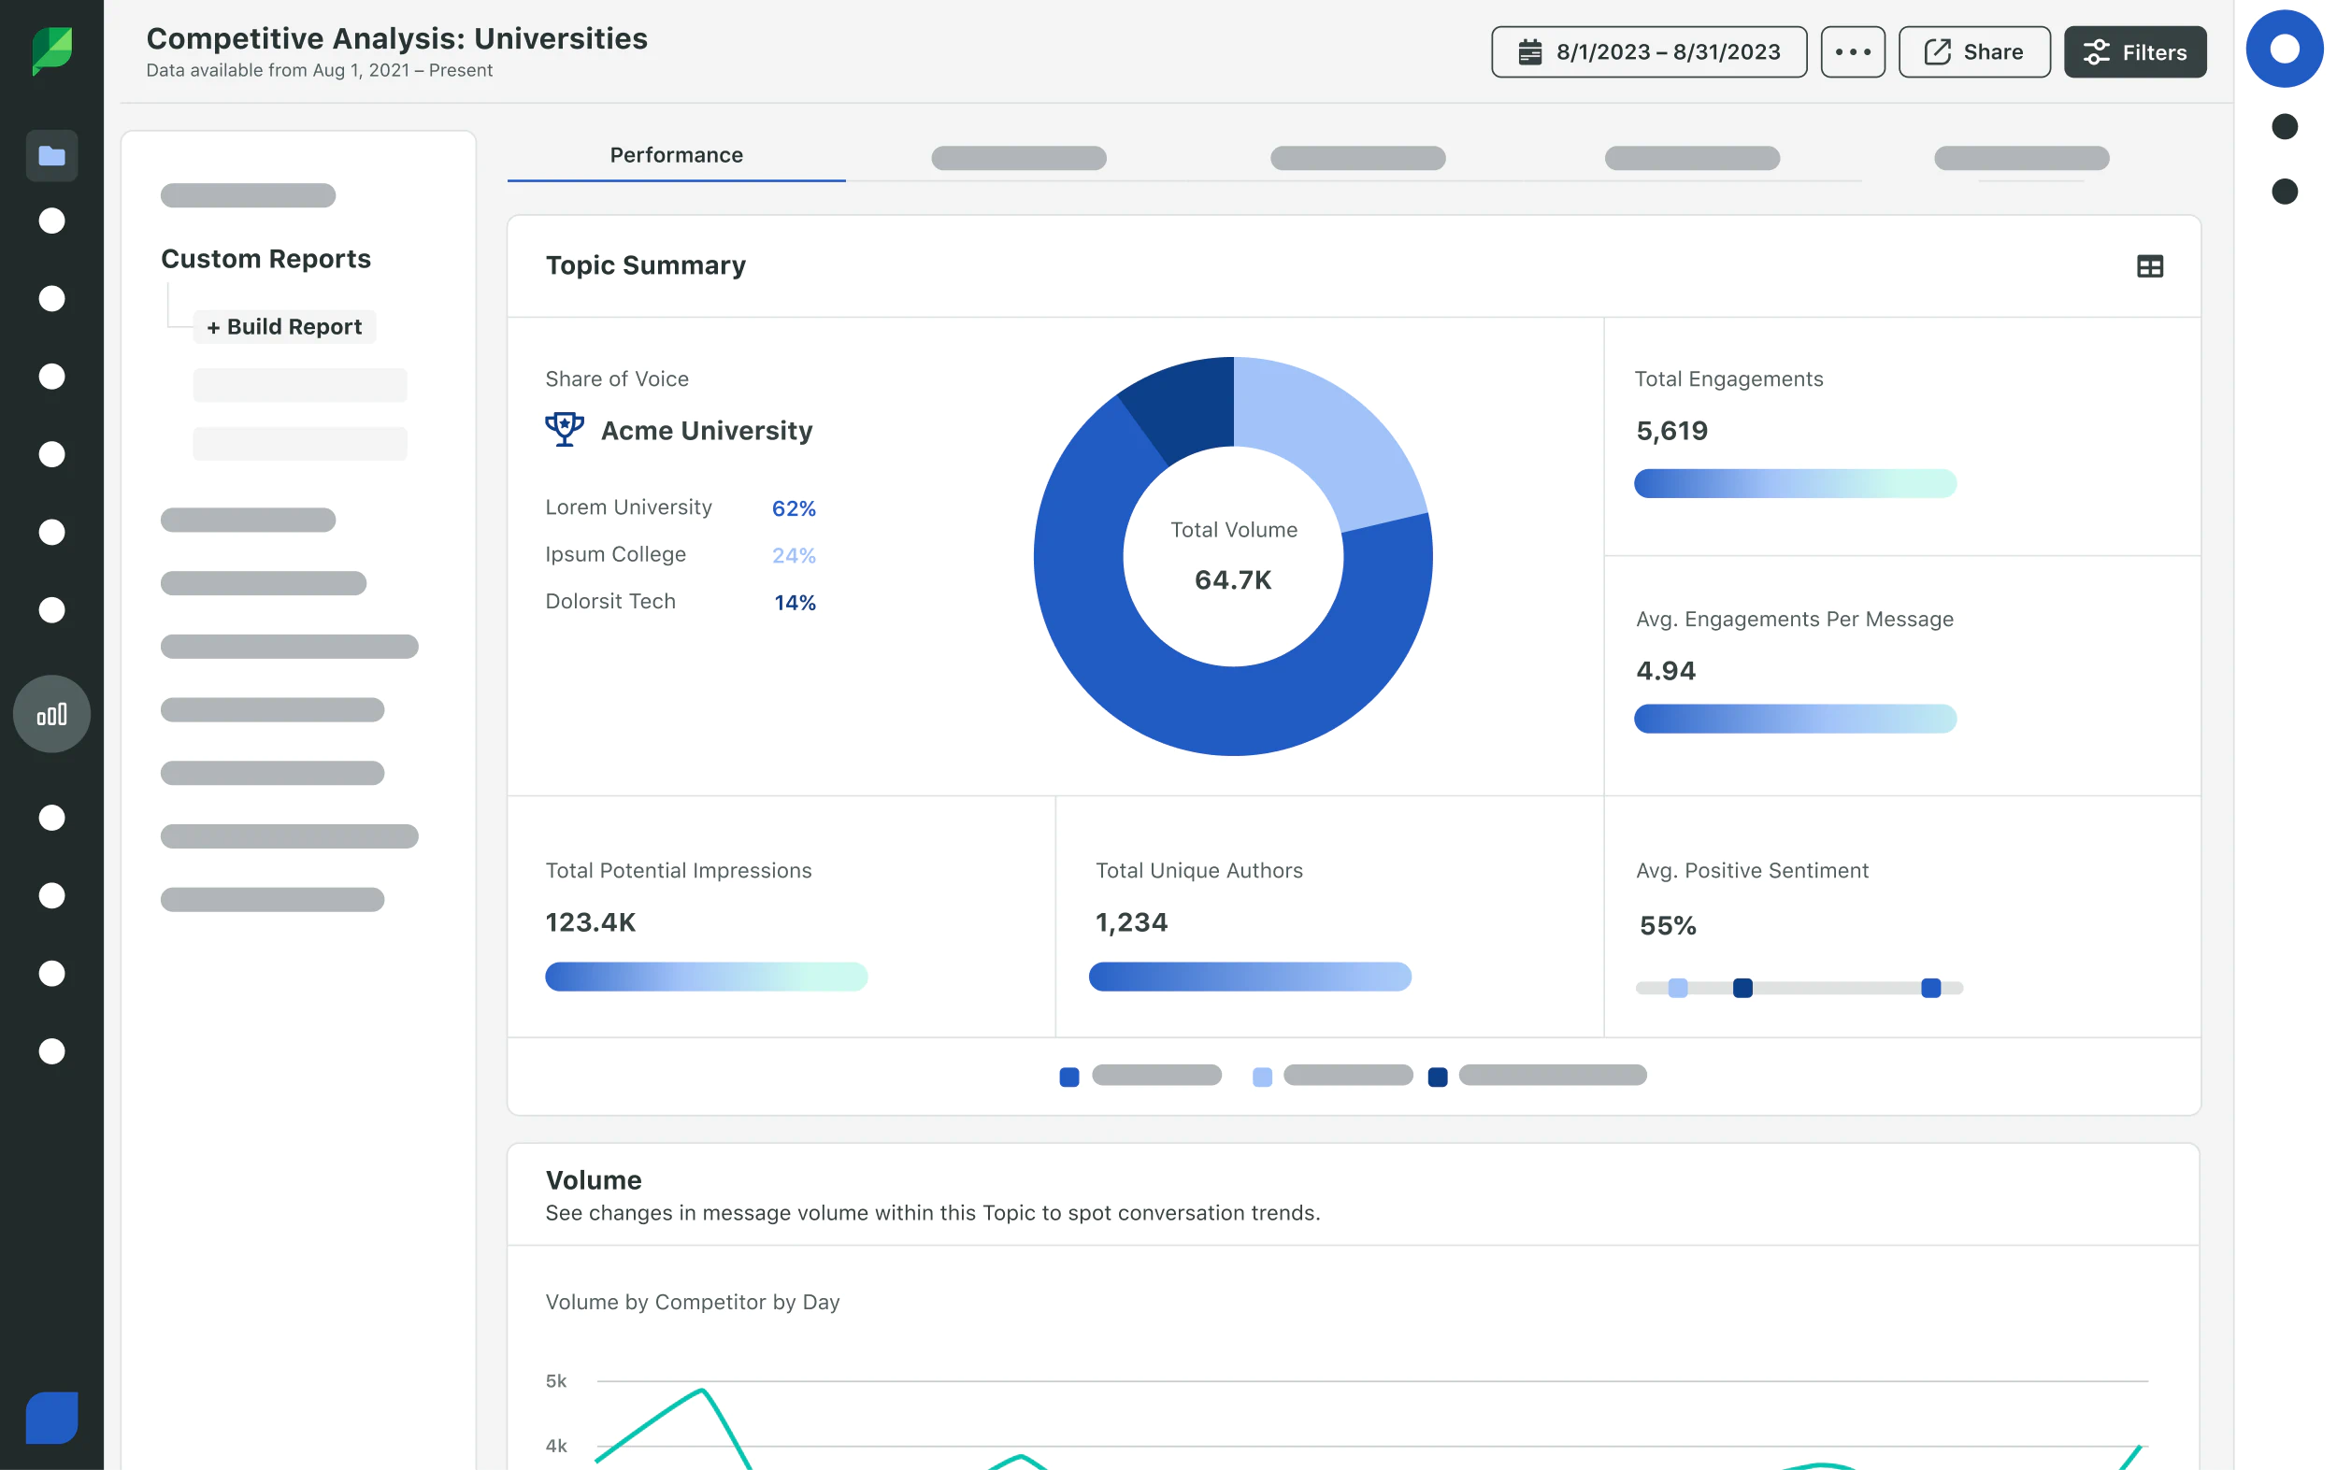Toggle the Lorem University legend marker

coord(1069,1076)
